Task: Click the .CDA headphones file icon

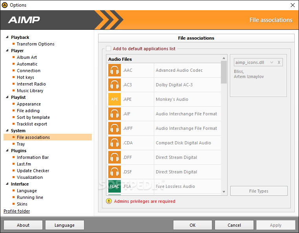Action: coord(115,143)
